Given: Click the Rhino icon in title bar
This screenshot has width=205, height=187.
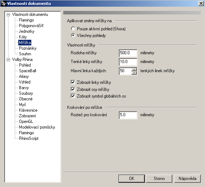Looking at the screenshot, I should 3,3.
